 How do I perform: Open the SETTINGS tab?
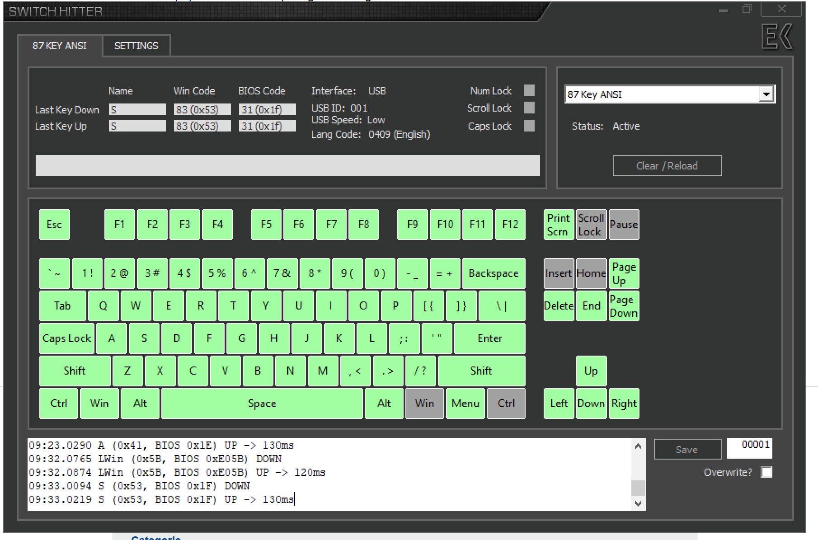coord(136,46)
